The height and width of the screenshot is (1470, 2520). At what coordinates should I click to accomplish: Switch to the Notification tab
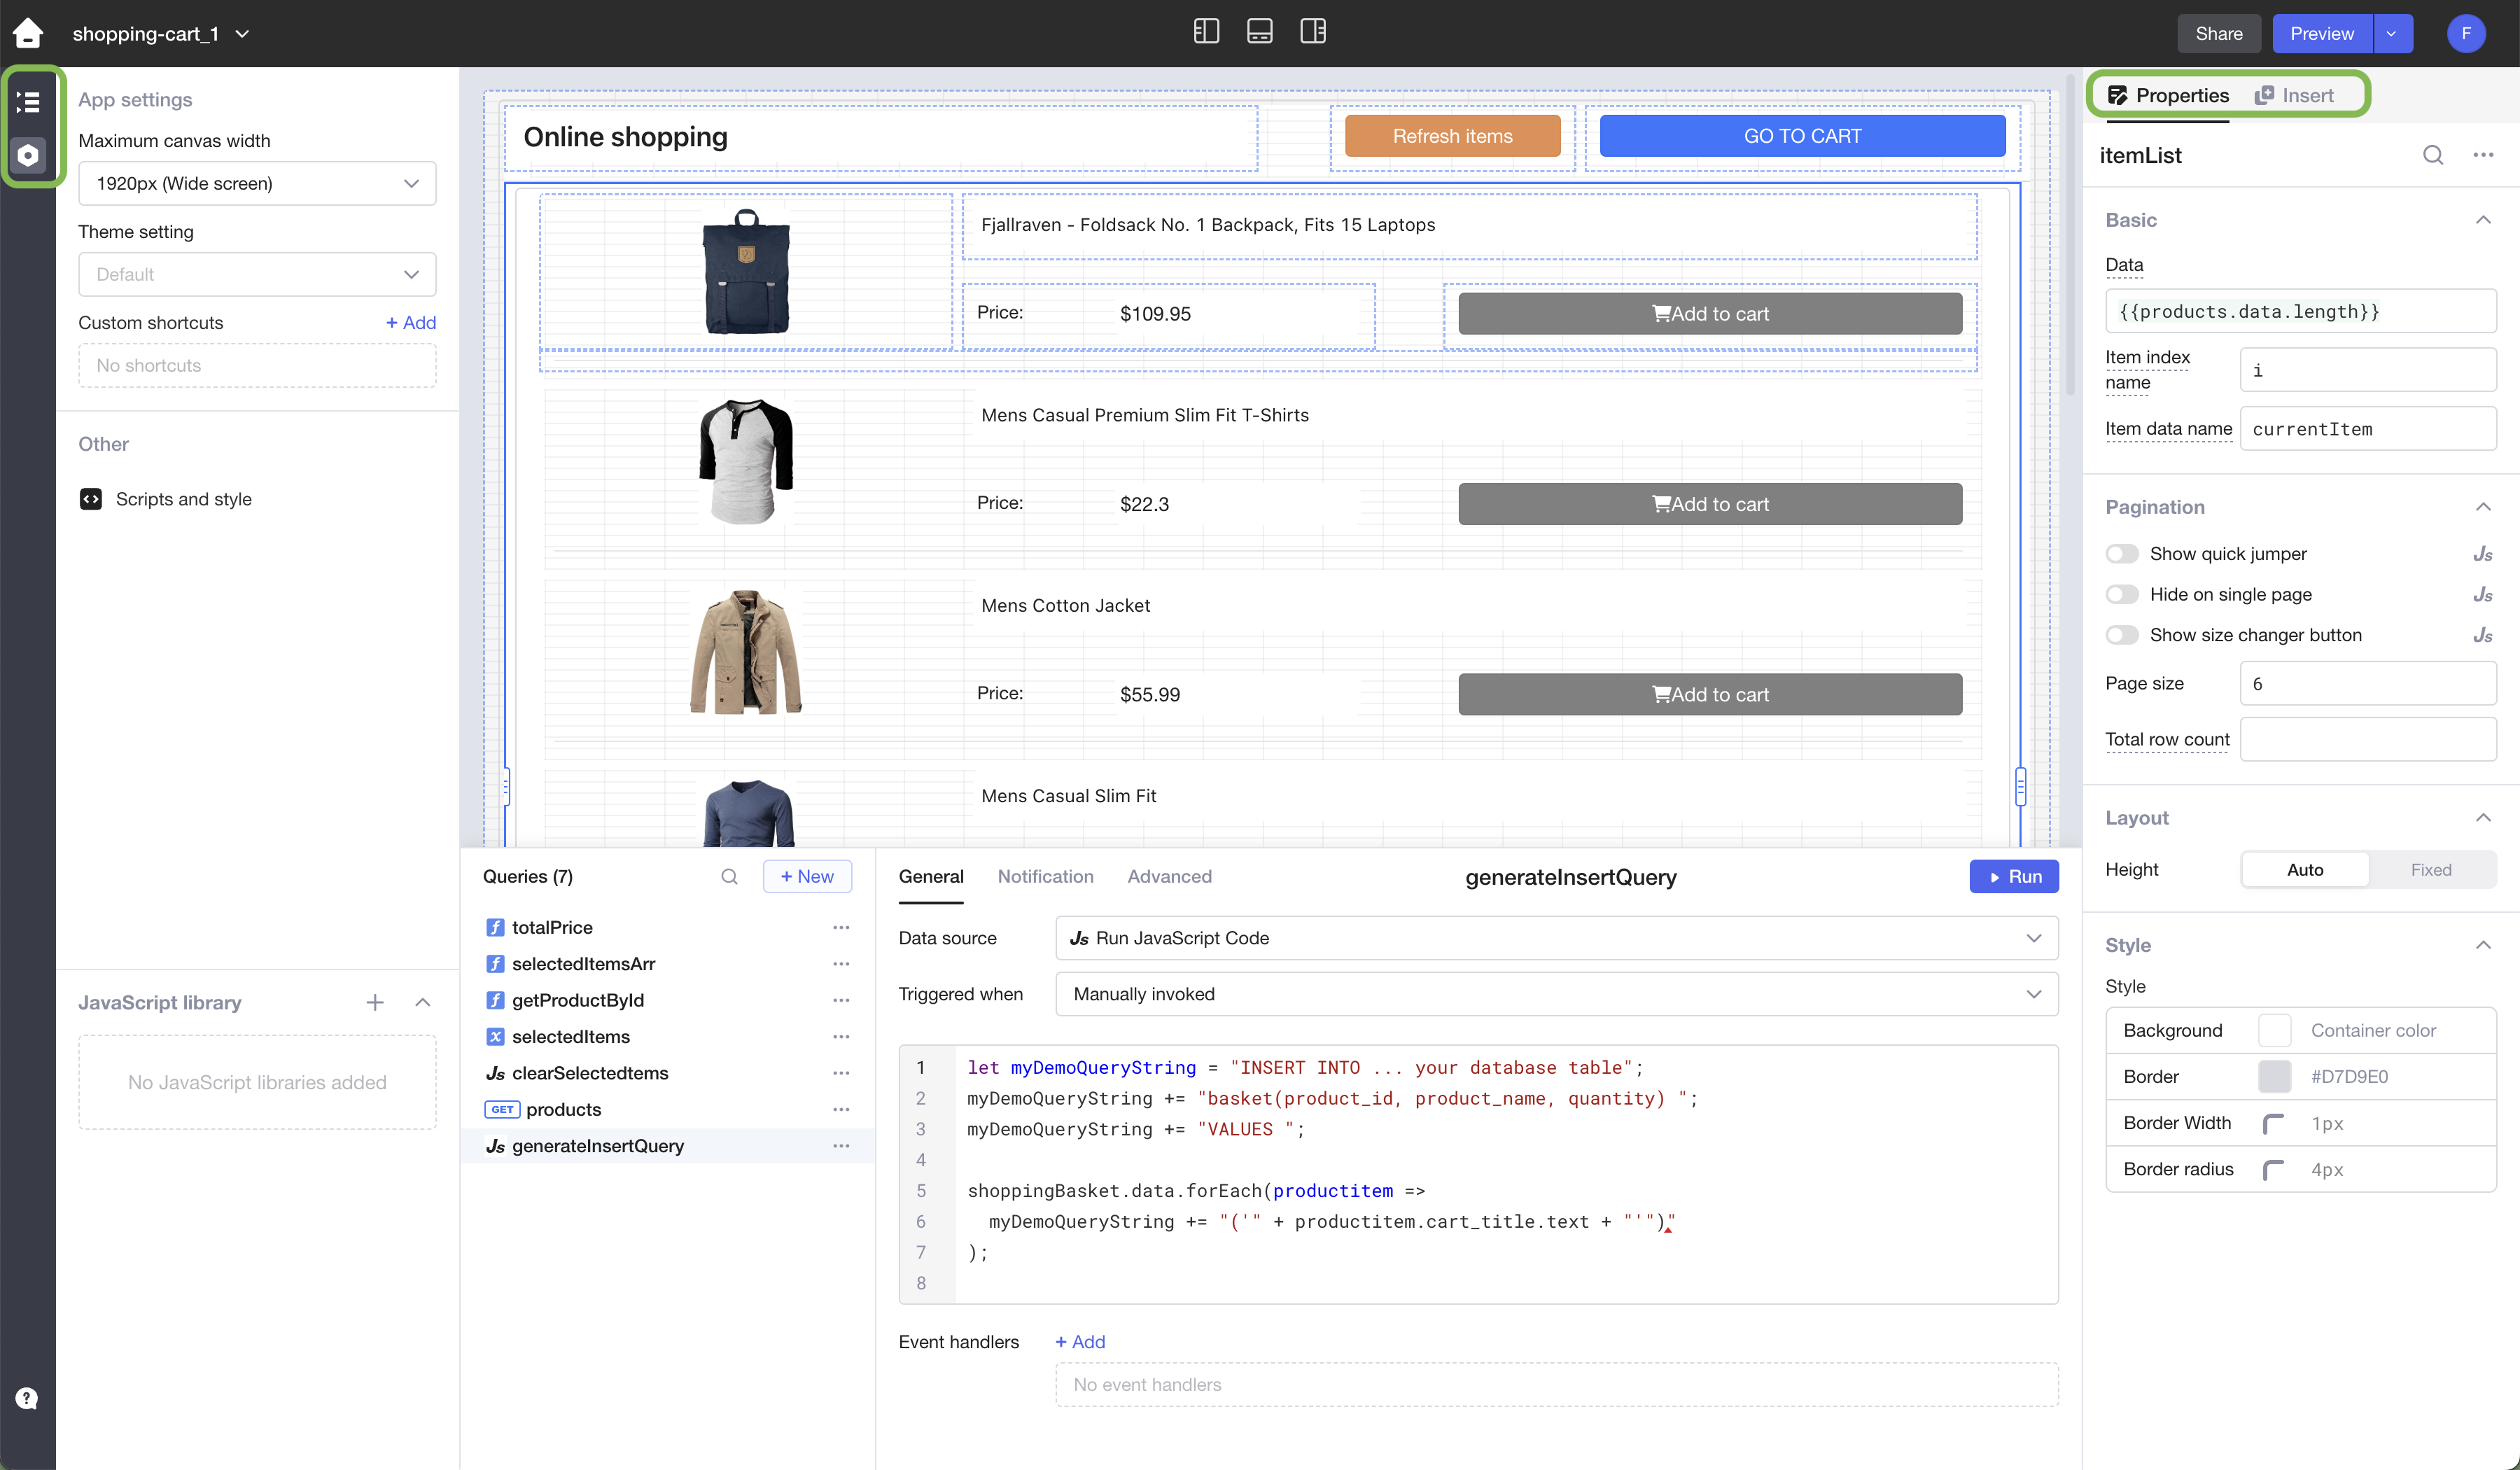(x=1045, y=877)
